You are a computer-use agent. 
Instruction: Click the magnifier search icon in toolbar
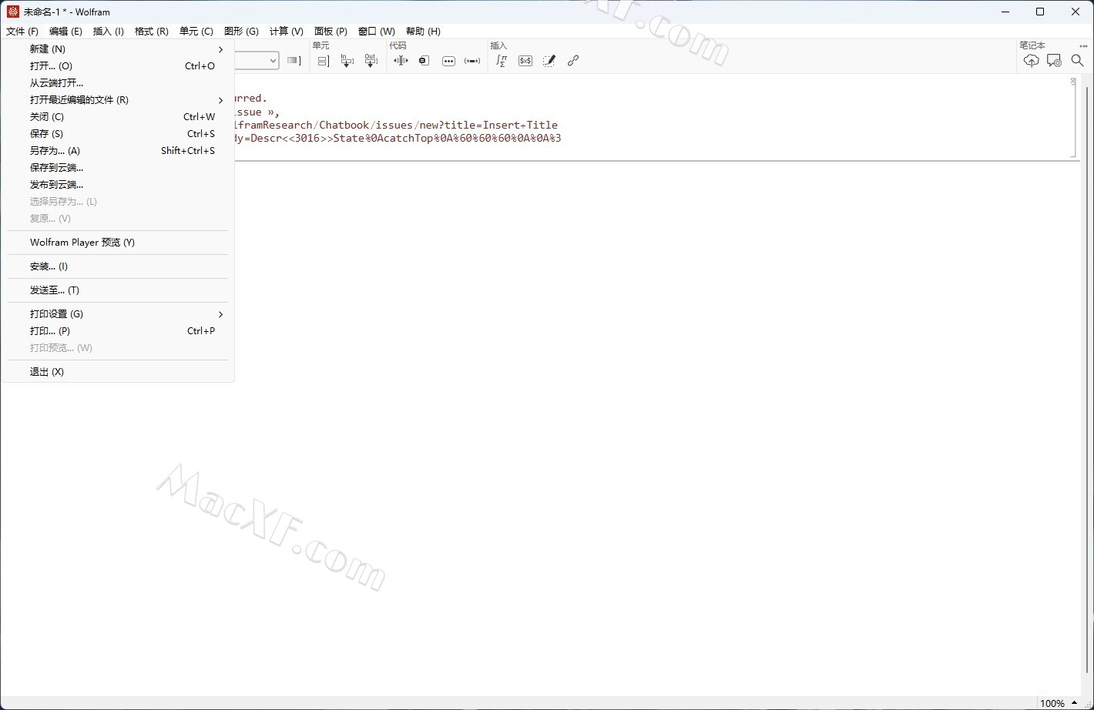point(1077,61)
